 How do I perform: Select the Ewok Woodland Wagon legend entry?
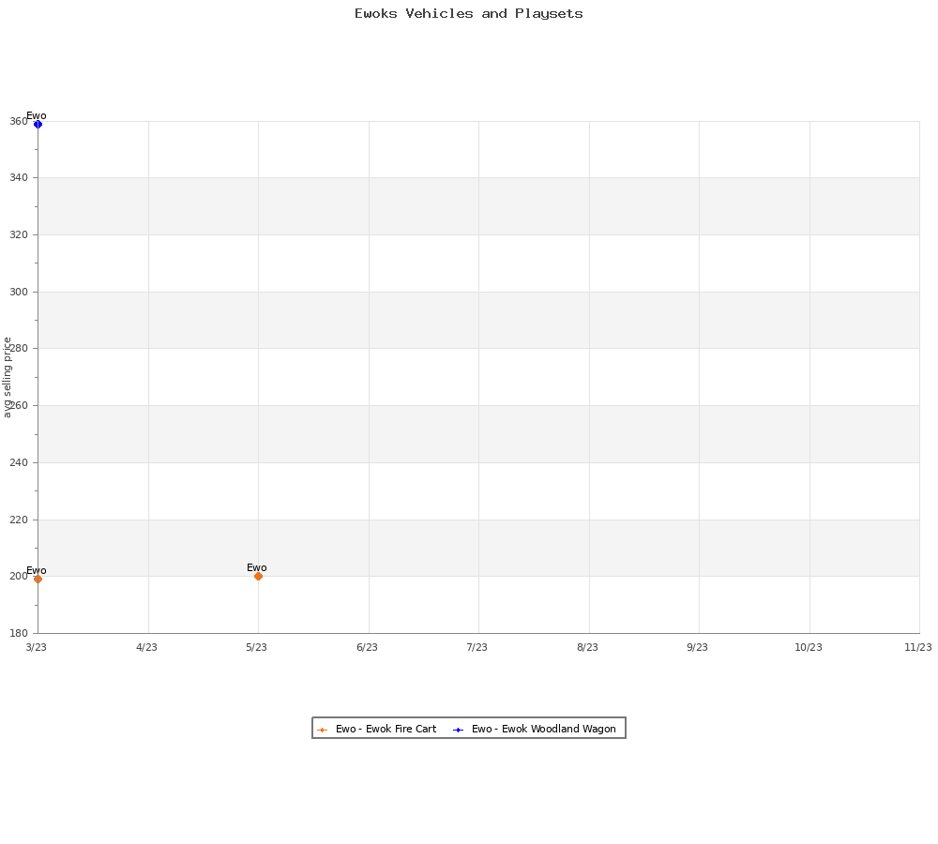coord(535,729)
